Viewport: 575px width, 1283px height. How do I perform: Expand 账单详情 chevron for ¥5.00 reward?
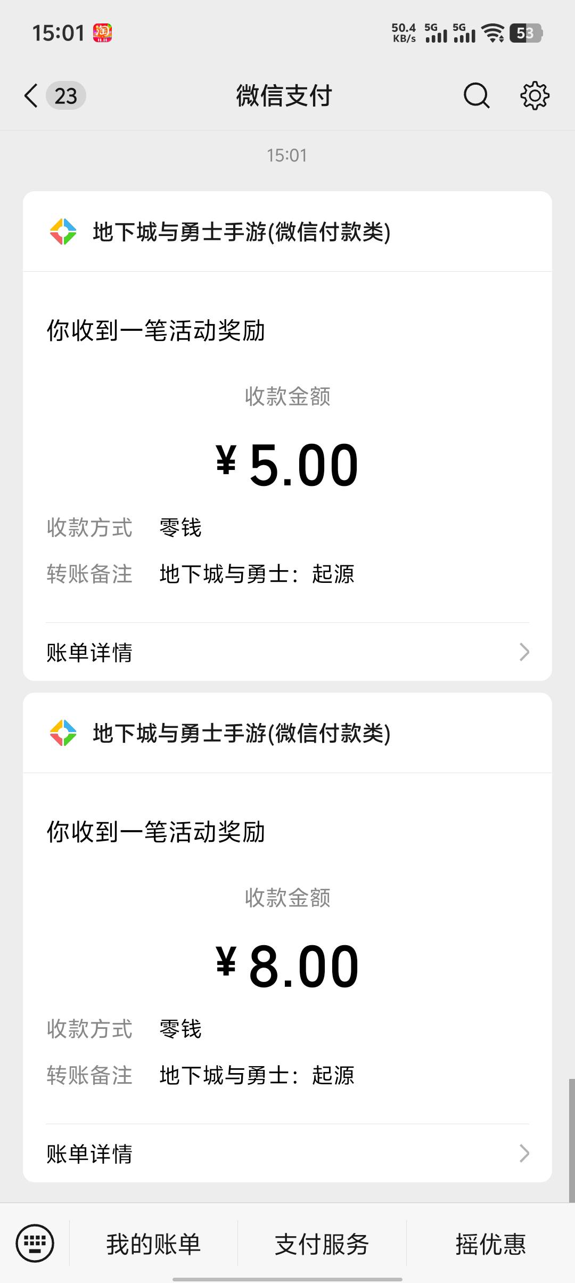pyautogui.click(x=524, y=652)
